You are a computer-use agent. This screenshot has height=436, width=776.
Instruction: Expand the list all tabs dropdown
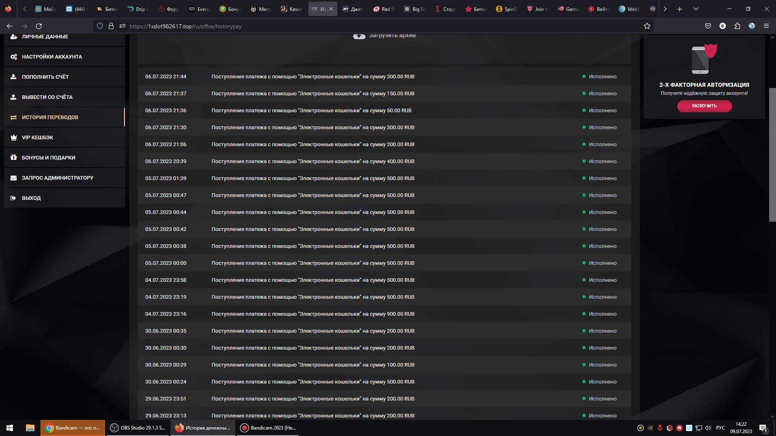[x=696, y=9]
